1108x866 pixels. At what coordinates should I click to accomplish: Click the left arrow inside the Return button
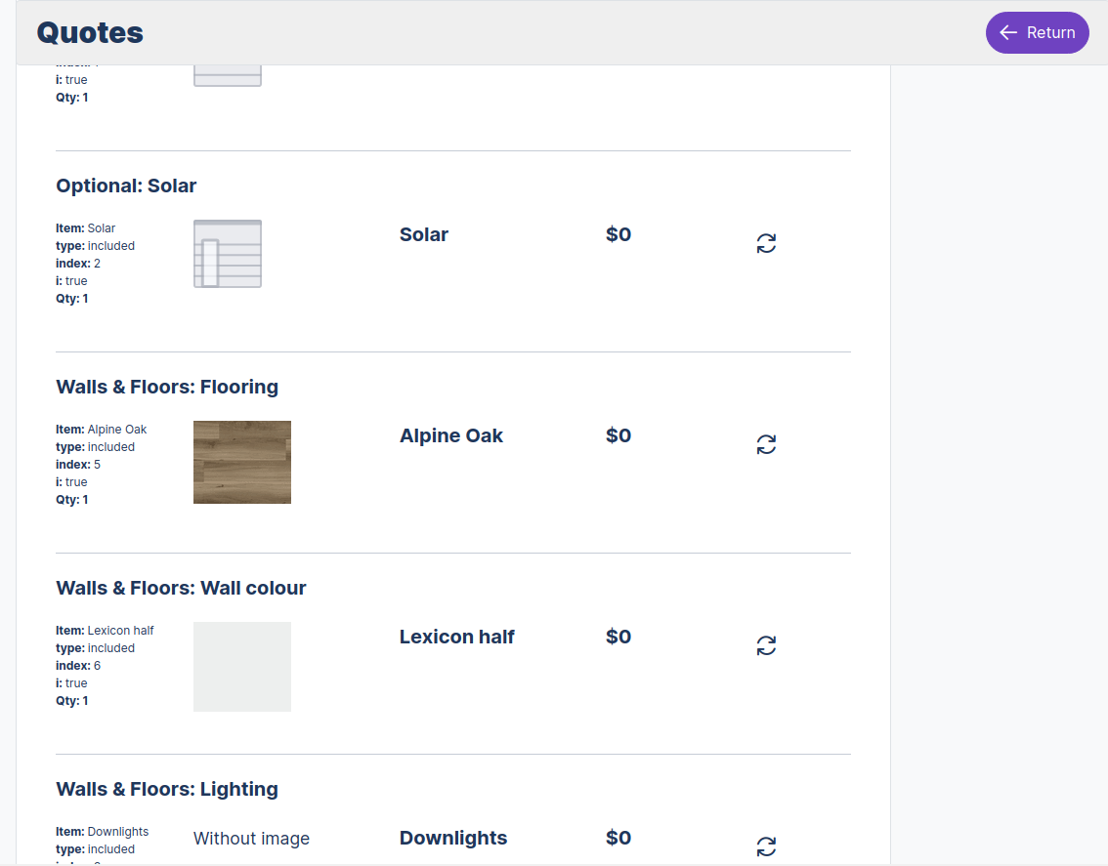pos(1008,32)
